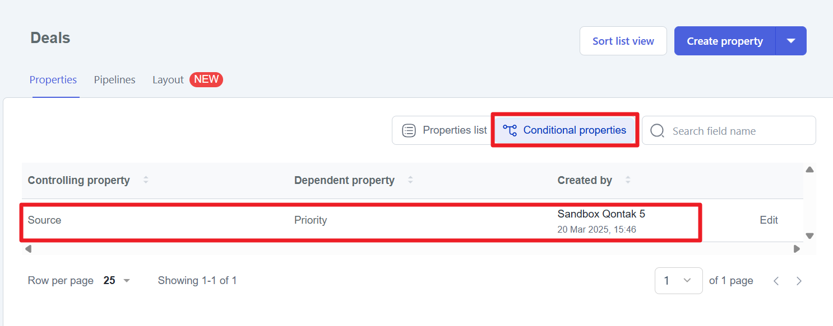Select the Properties tab
833x326 pixels.
pos(53,79)
